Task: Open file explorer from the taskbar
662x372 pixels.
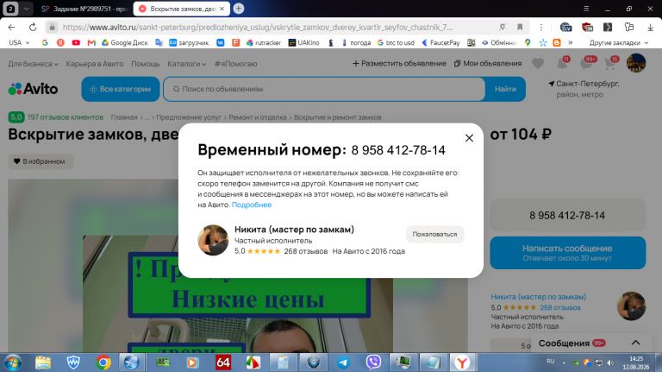Action: [x=42, y=363]
